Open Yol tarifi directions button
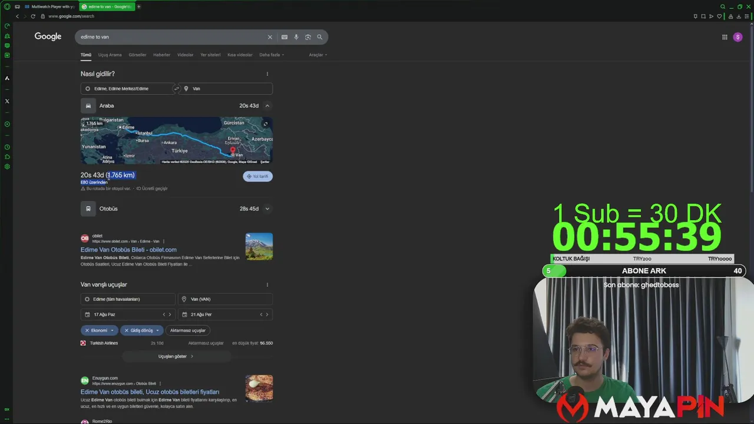This screenshot has width=754, height=424. [257, 176]
